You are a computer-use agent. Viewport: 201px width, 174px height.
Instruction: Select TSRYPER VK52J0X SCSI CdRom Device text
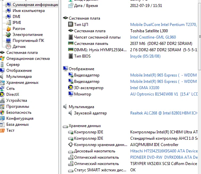pos(164,164)
